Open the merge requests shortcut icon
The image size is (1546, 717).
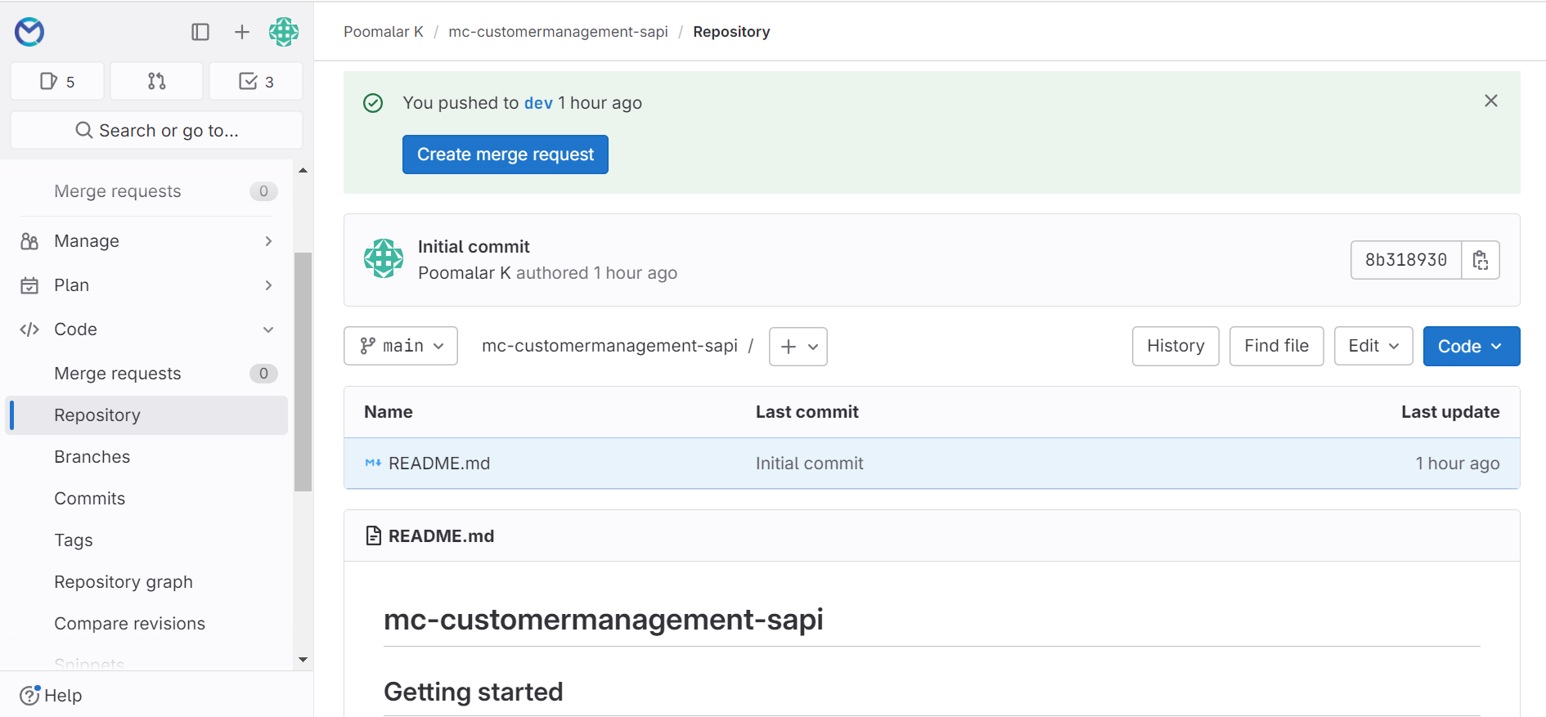click(x=156, y=81)
